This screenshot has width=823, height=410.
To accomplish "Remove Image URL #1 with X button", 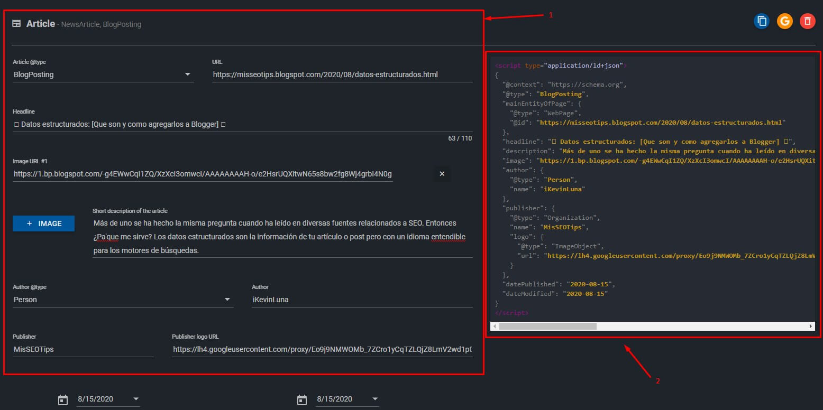I will [x=442, y=173].
